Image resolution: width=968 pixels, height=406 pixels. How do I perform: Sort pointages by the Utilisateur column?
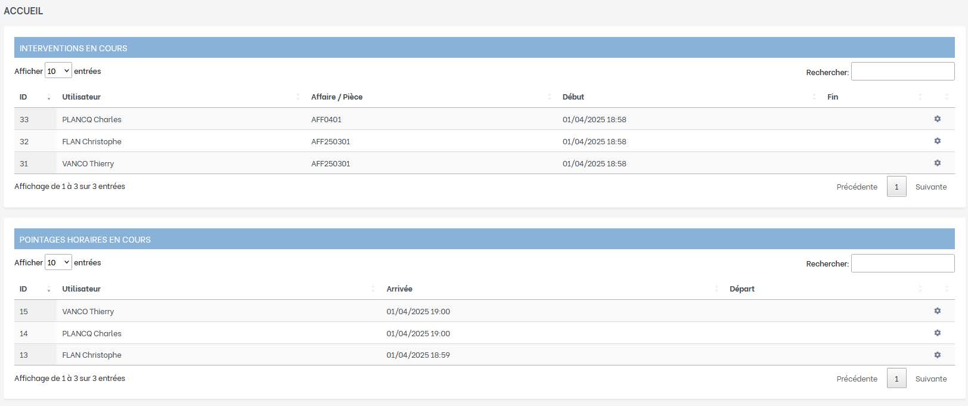tap(219, 289)
